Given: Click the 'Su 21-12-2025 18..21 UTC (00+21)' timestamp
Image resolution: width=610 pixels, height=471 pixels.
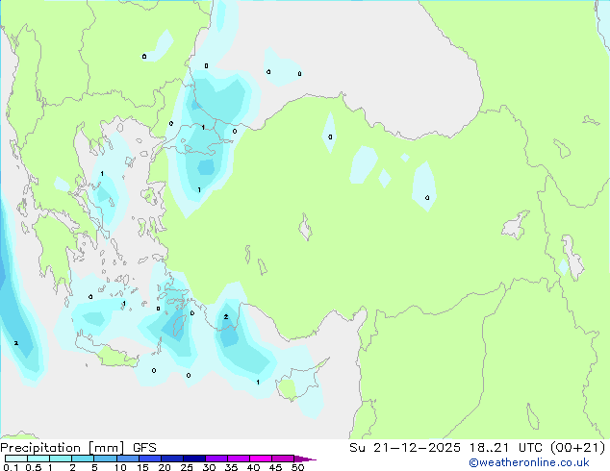Looking at the screenshot, I should click(x=477, y=448).
